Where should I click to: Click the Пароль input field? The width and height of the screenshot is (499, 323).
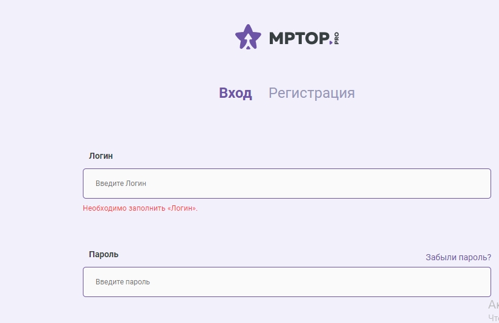[287, 282]
